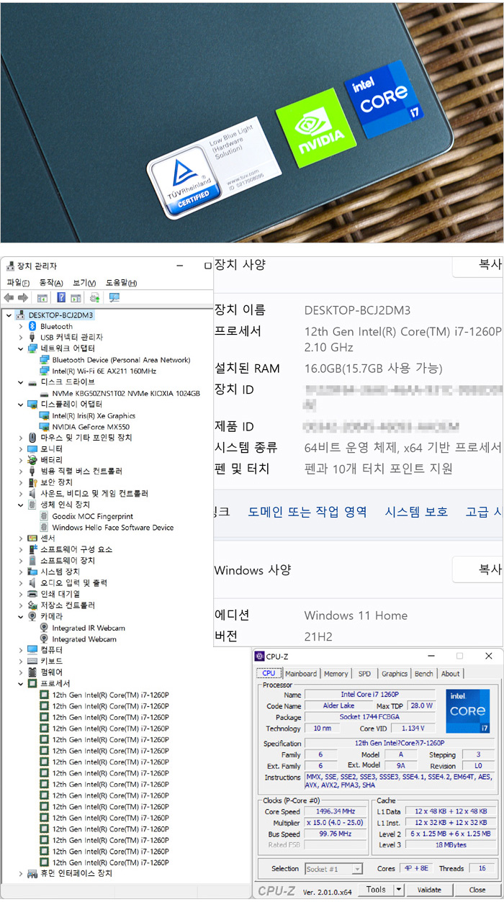Click Scan for hardware changes monitor icon
This screenshot has width=504, height=902.
coord(114,298)
